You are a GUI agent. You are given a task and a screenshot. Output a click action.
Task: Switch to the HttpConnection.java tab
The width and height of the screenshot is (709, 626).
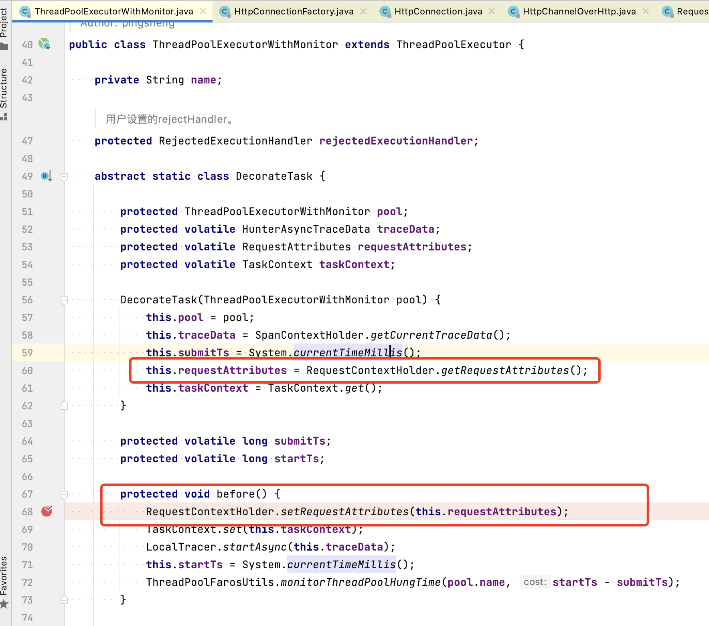point(438,11)
